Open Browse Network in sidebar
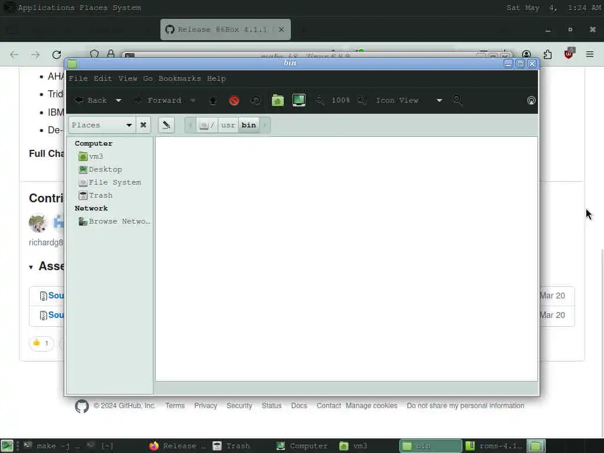Image resolution: width=604 pixels, height=453 pixels. coord(114,222)
